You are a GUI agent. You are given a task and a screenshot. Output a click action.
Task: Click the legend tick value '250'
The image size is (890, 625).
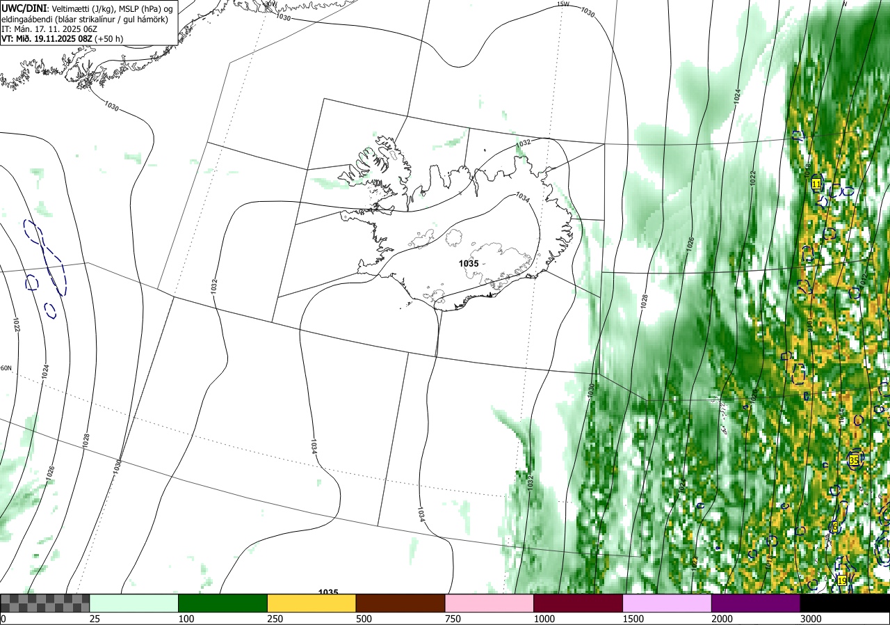pyautogui.click(x=274, y=619)
